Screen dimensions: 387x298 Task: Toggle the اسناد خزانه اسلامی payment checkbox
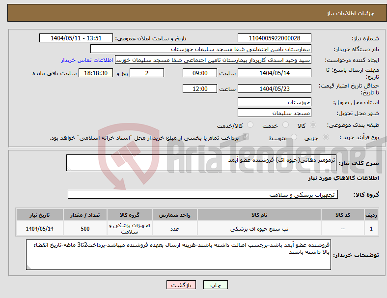pos(246,137)
